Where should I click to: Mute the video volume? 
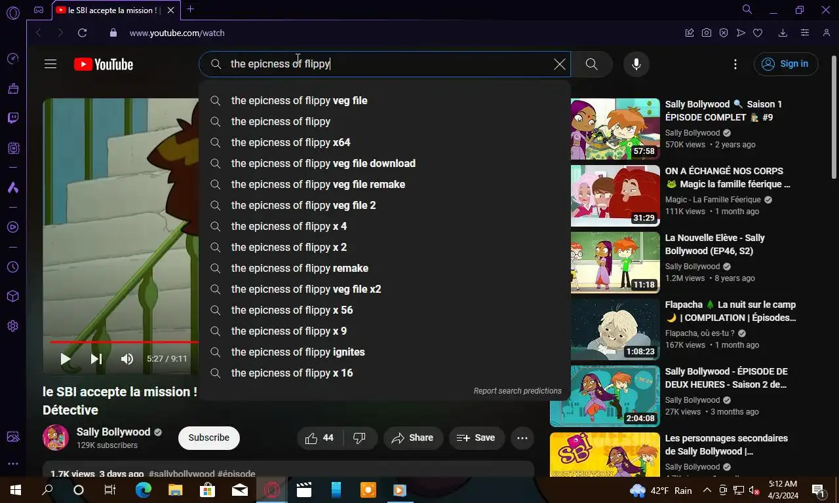tap(127, 359)
